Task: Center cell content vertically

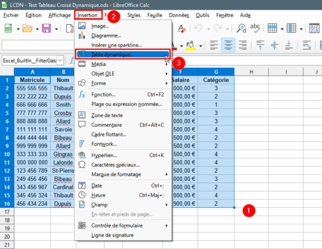Action: point(275,45)
